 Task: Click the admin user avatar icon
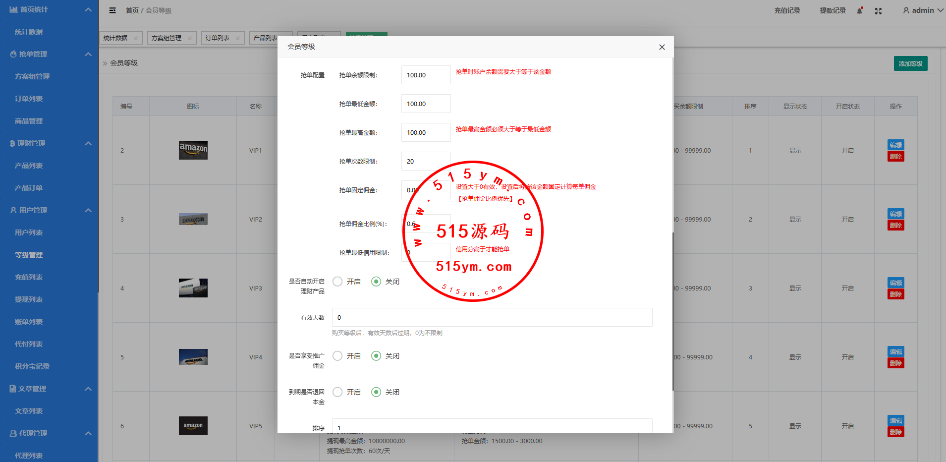(x=906, y=10)
